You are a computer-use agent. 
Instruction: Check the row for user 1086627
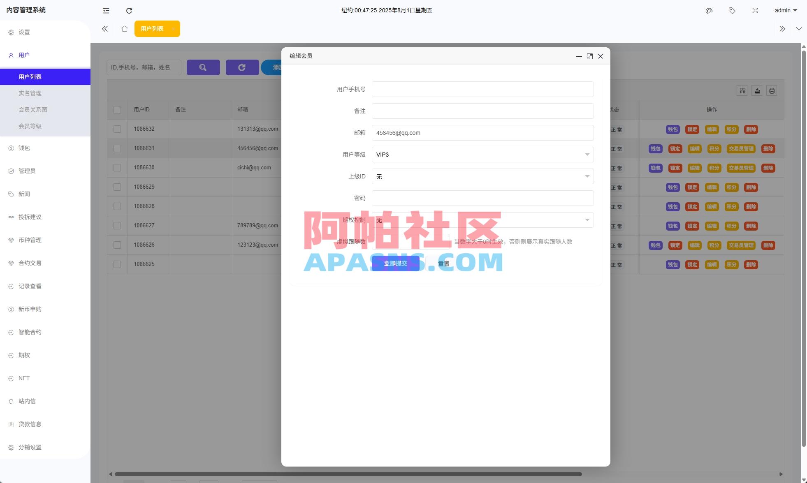coord(117,226)
